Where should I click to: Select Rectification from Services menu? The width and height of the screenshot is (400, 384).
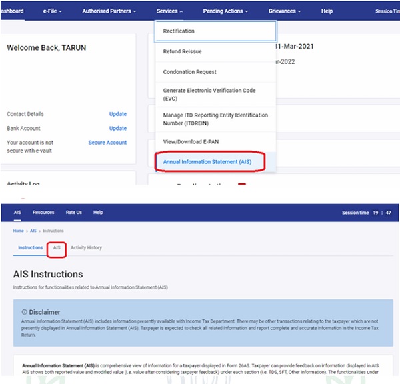pos(215,31)
